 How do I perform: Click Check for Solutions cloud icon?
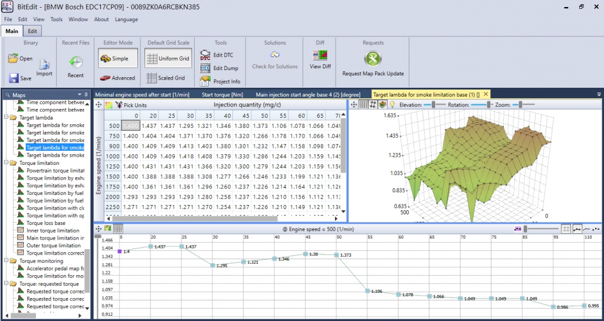point(275,55)
